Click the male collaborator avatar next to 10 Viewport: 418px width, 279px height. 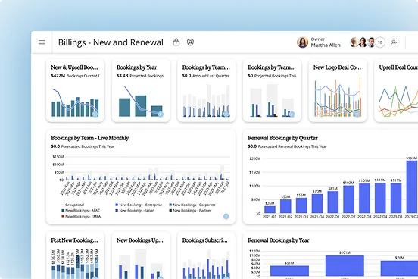(x=371, y=42)
